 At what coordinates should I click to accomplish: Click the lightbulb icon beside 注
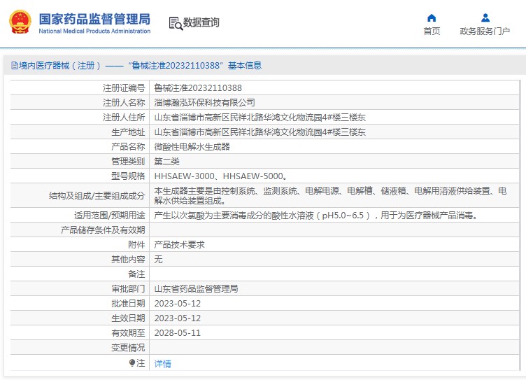pos(132,363)
